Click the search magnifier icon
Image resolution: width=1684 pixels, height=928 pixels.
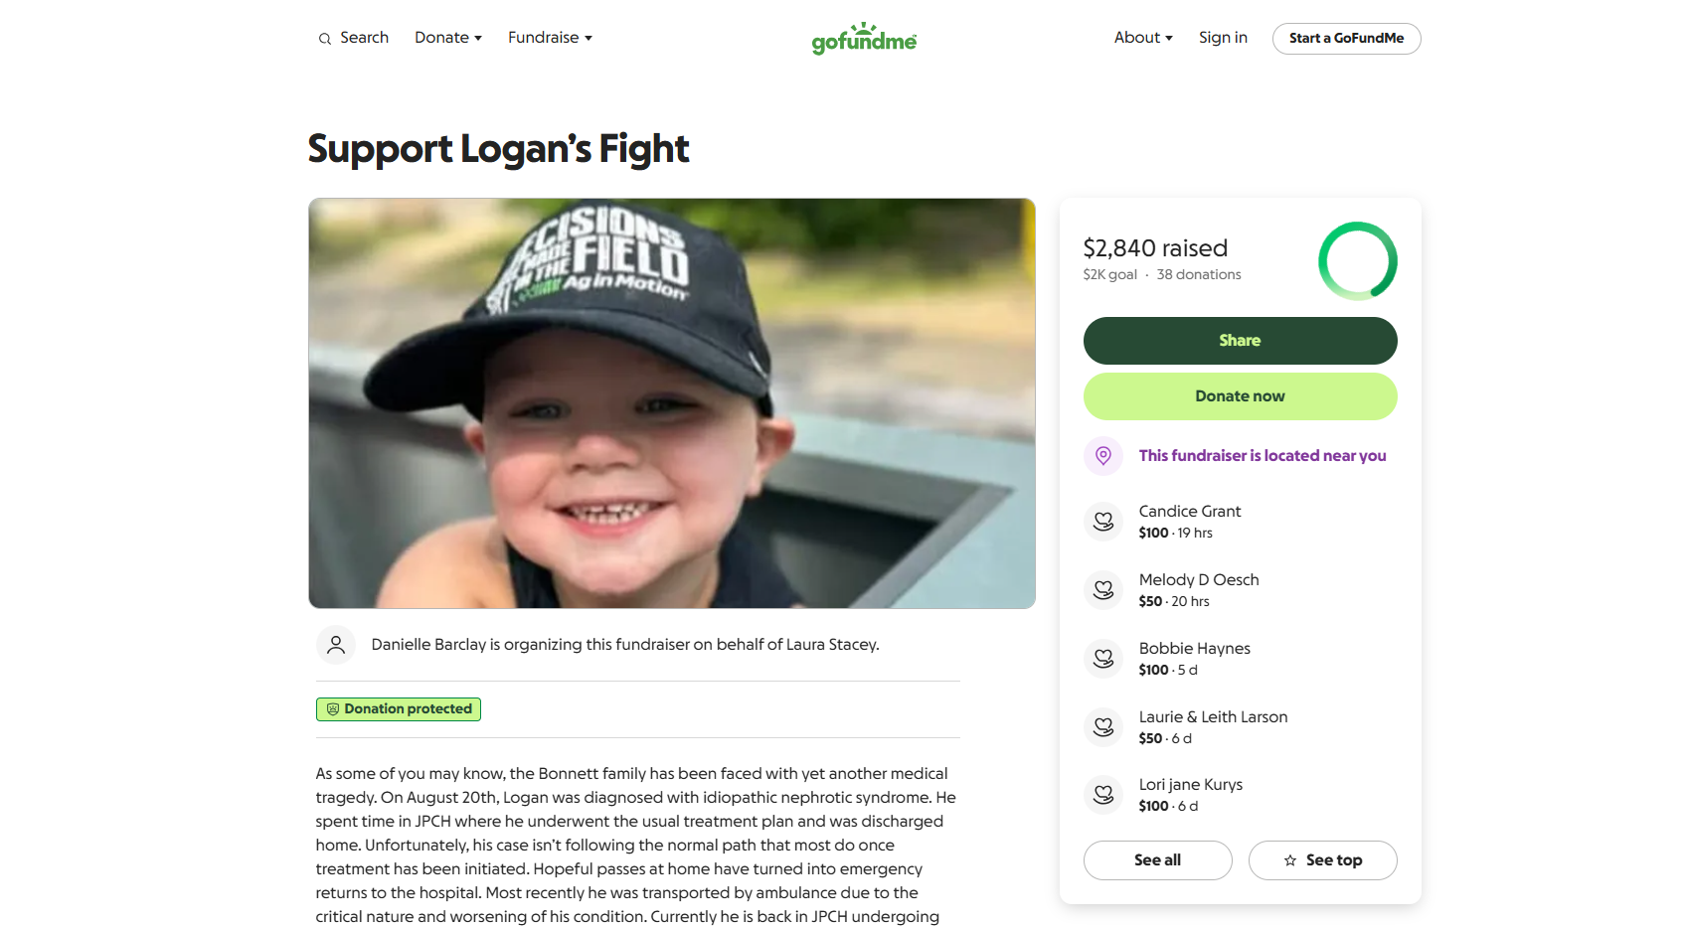[x=324, y=39]
